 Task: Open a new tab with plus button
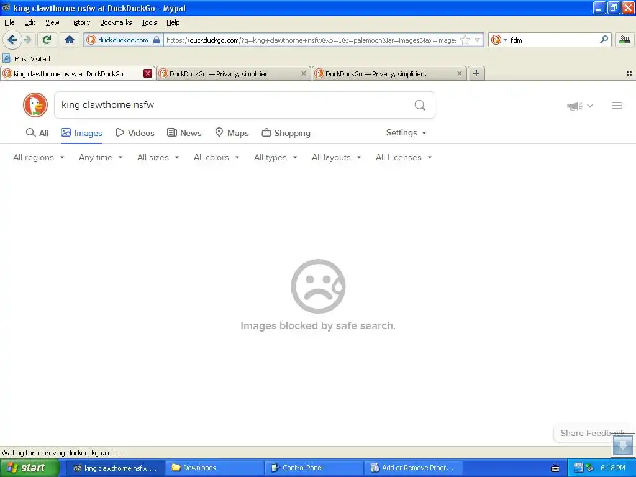pos(476,73)
